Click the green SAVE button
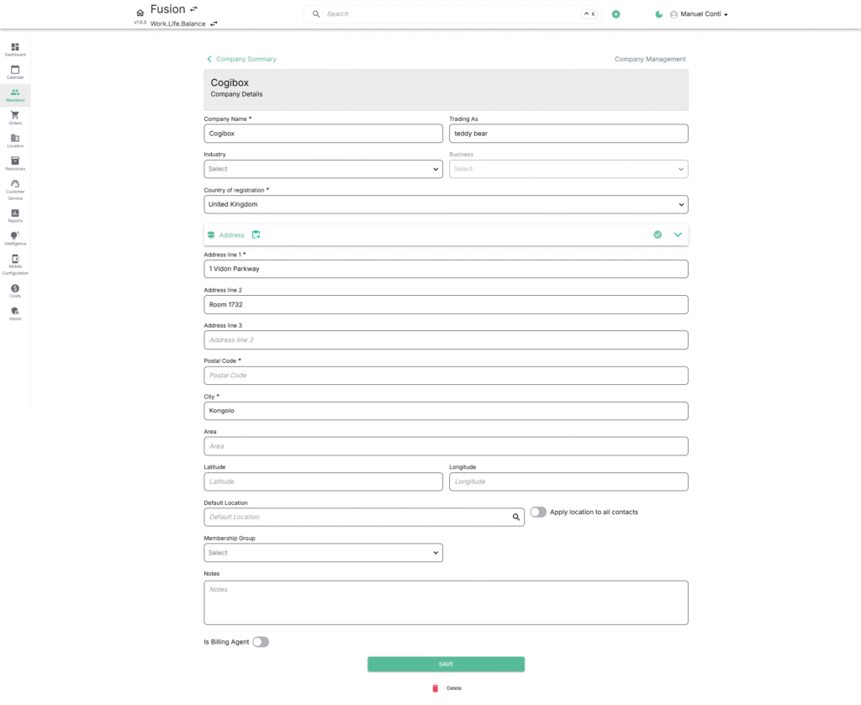The width and height of the screenshot is (861, 705). tap(446, 664)
